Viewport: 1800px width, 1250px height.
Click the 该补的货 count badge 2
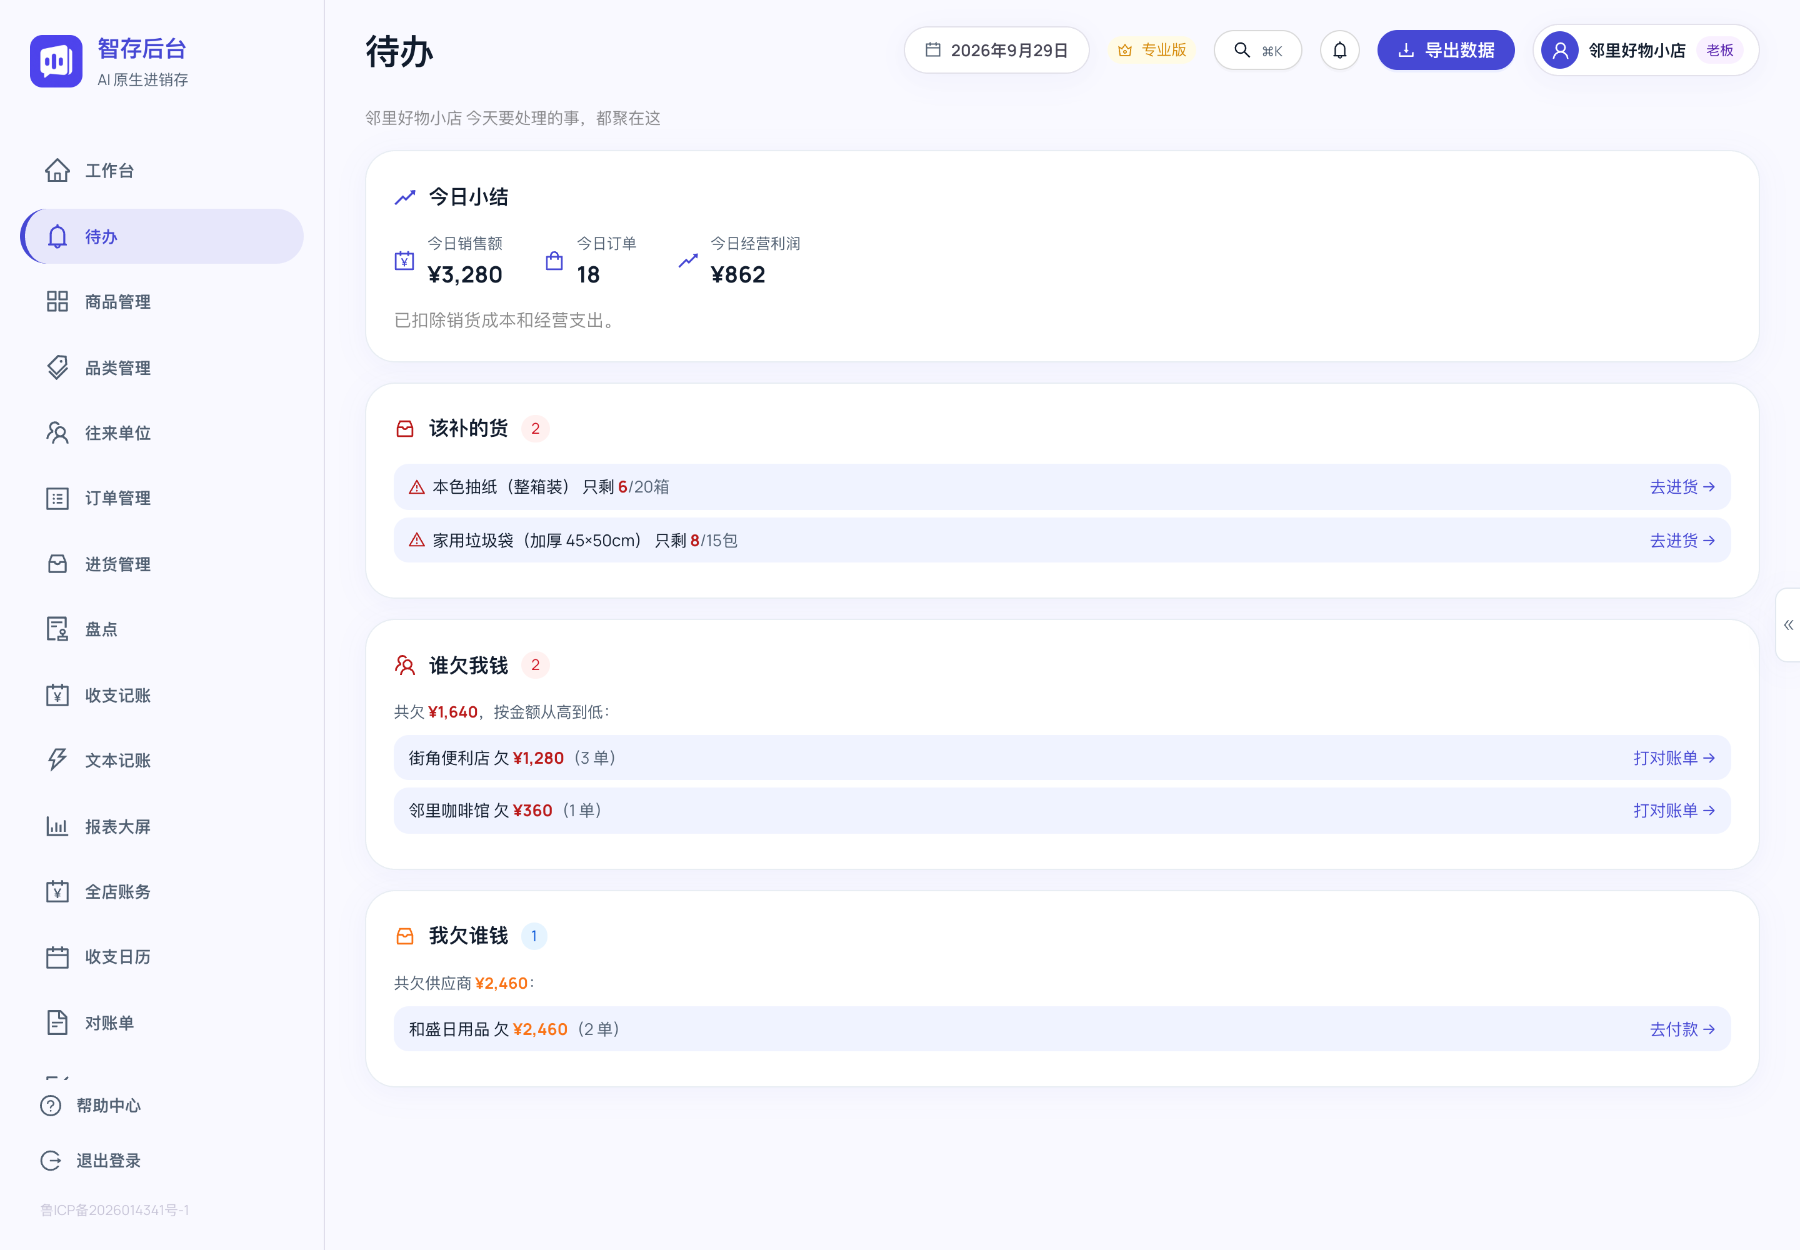tap(536, 429)
